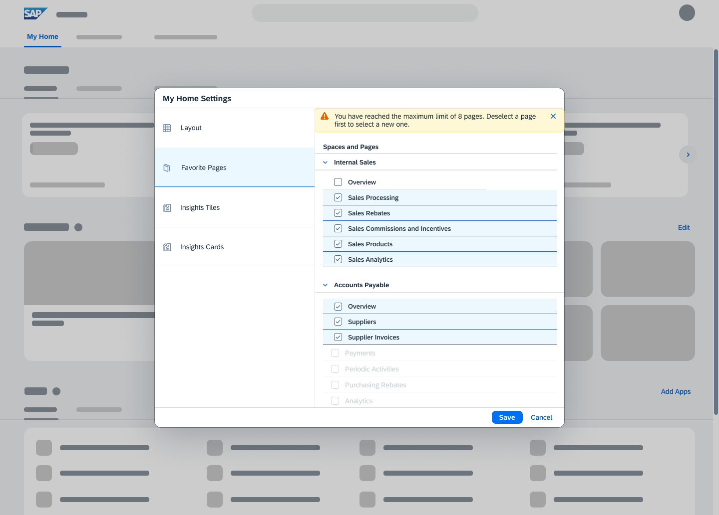The height and width of the screenshot is (515, 719).
Task: Open Layout settings
Action: click(x=235, y=128)
